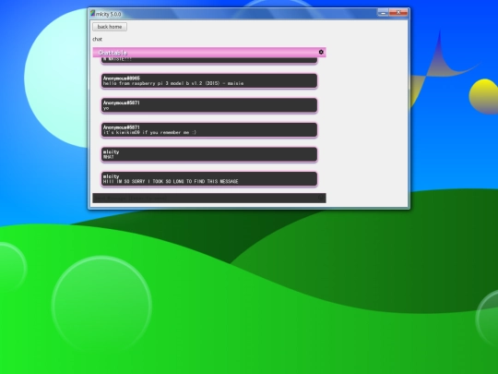Screen dimensions: 498x374
Task: Select the raspberry pi 3 hello message
Action: (x=209, y=80)
